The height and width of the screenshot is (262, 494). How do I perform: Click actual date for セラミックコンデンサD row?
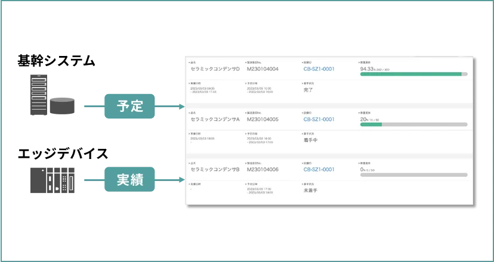tap(203, 90)
